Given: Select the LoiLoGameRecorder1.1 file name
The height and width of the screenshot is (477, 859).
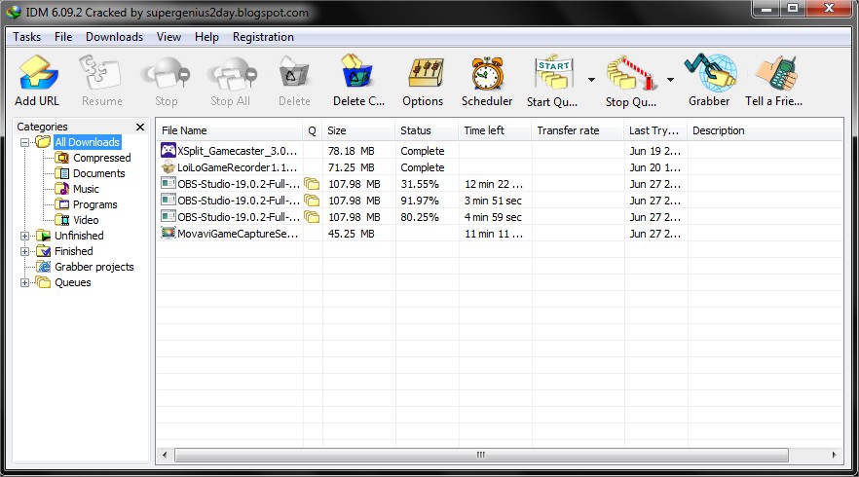Looking at the screenshot, I should (x=238, y=167).
